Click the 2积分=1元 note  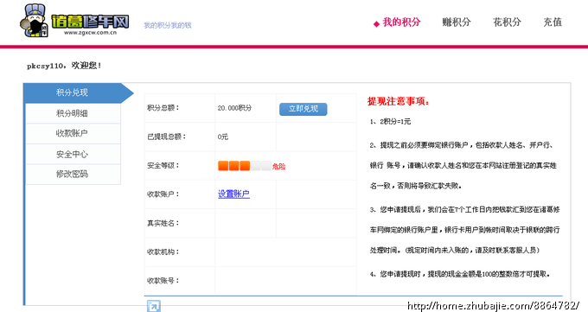390,122
